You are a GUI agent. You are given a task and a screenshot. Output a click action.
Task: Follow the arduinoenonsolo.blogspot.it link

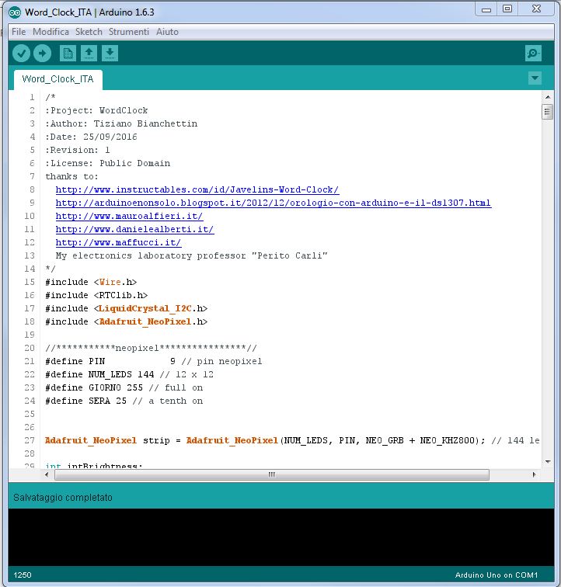(x=274, y=203)
